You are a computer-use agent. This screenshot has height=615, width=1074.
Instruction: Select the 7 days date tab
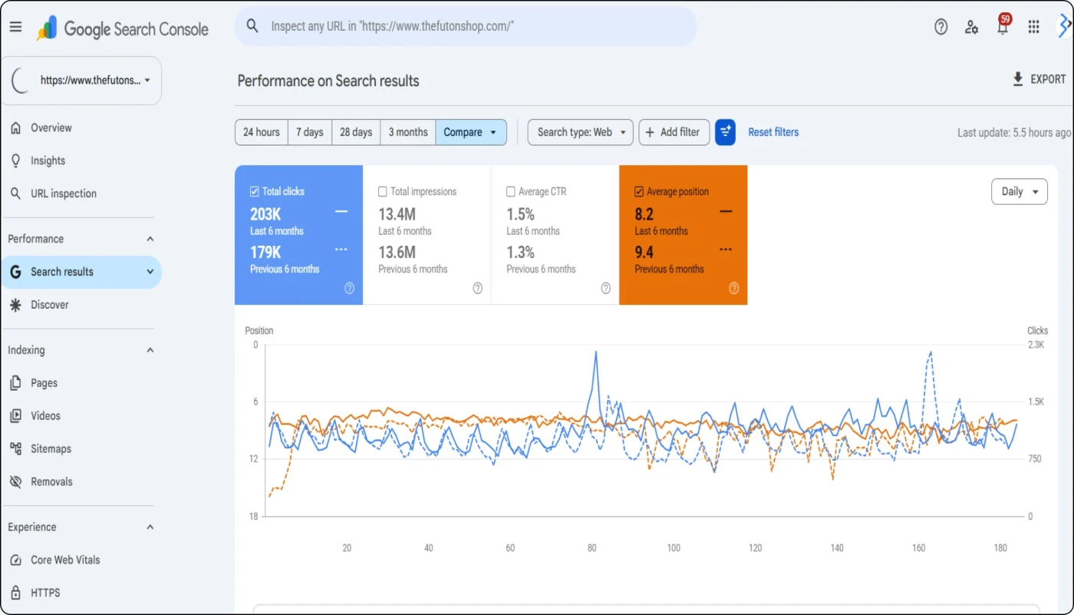pos(310,132)
